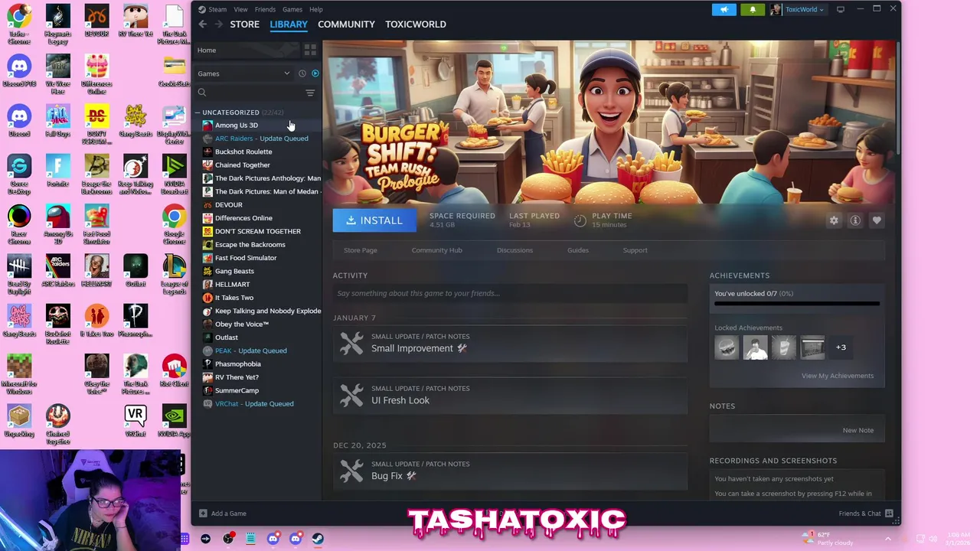Go back with the Steam back arrow
This screenshot has width=980, height=551.
coord(202,24)
